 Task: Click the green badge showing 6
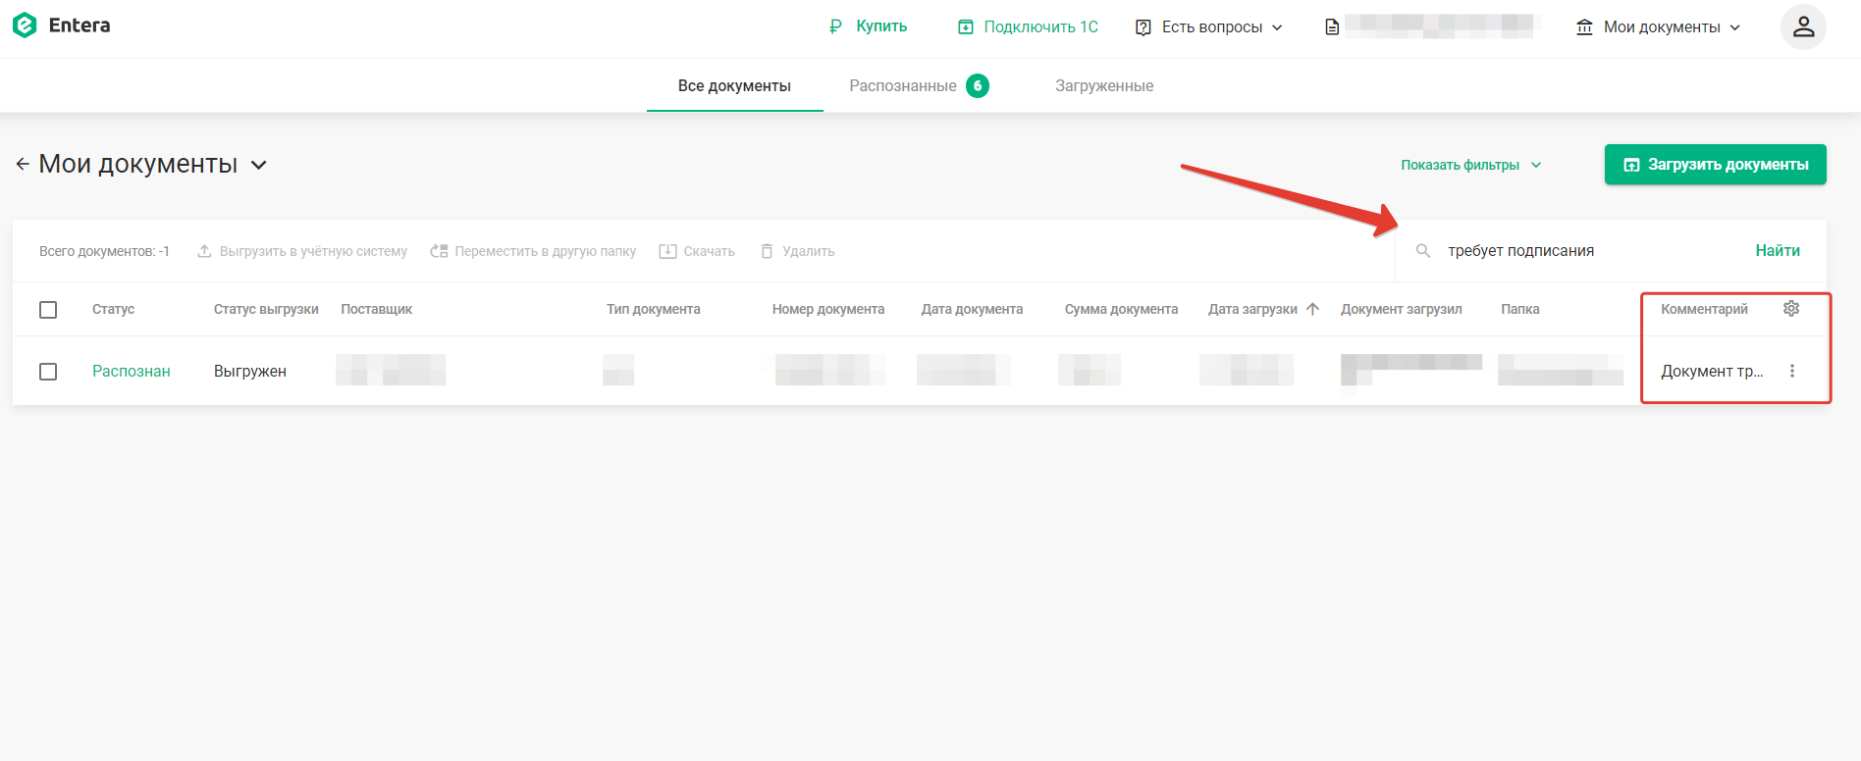pyautogui.click(x=978, y=86)
